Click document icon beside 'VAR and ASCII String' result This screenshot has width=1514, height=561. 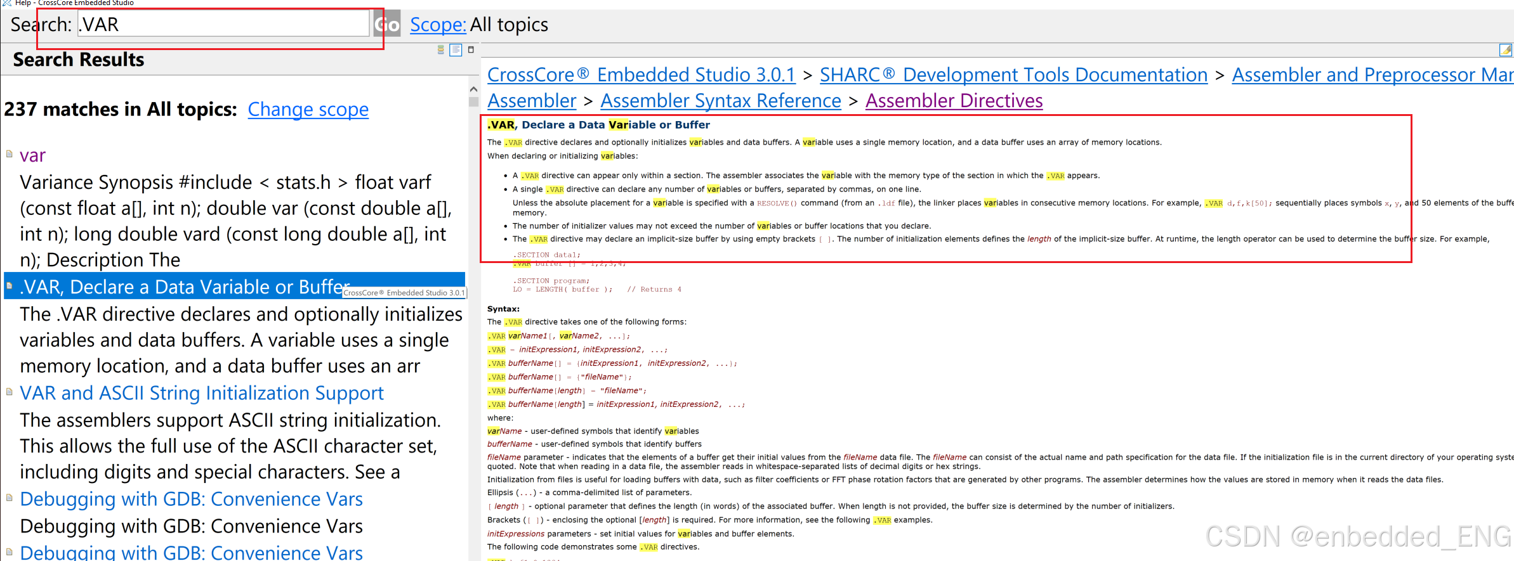[10, 392]
